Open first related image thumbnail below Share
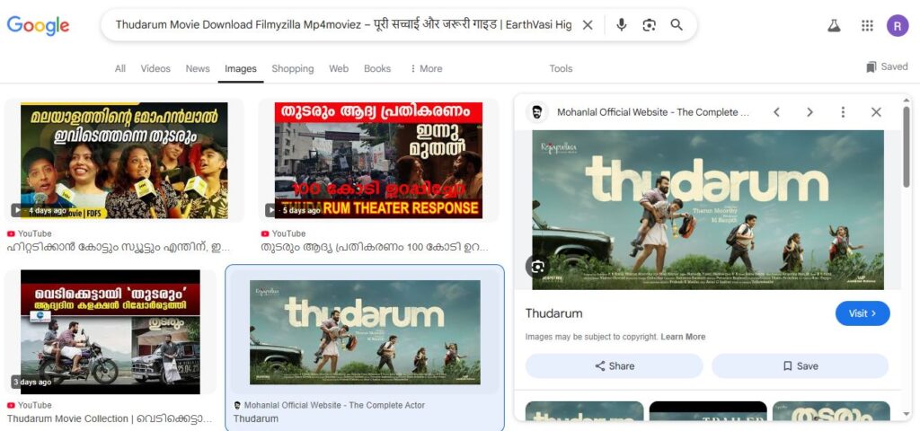Image resolution: width=920 pixels, height=431 pixels. coord(584,411)
